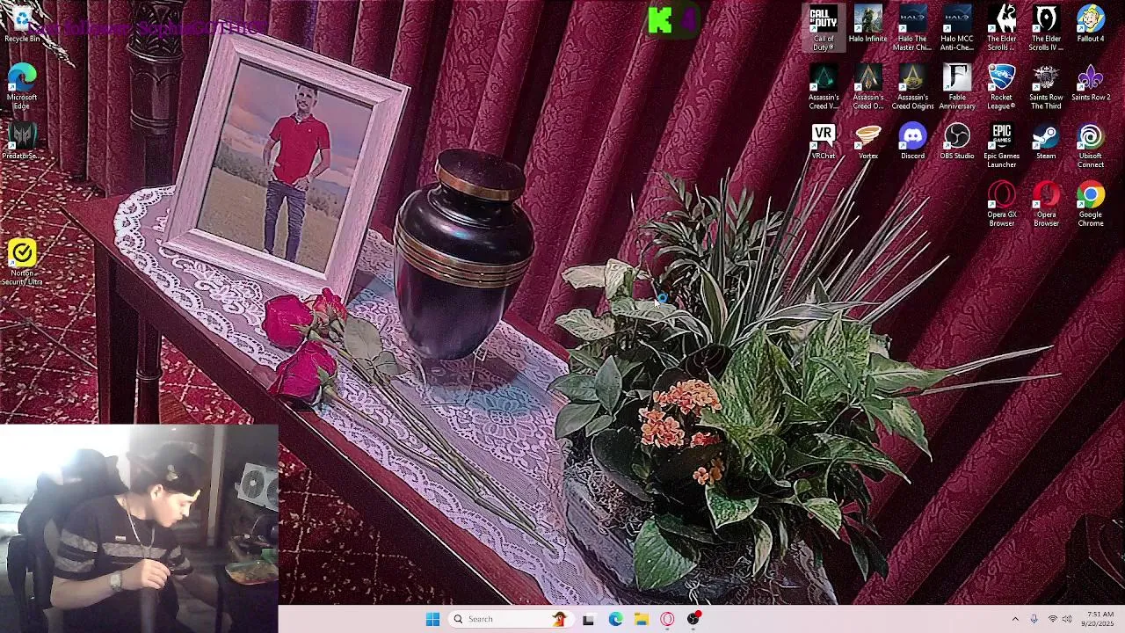Select the Assassin's Creed Odyssey shortcut

coord(868,87)
